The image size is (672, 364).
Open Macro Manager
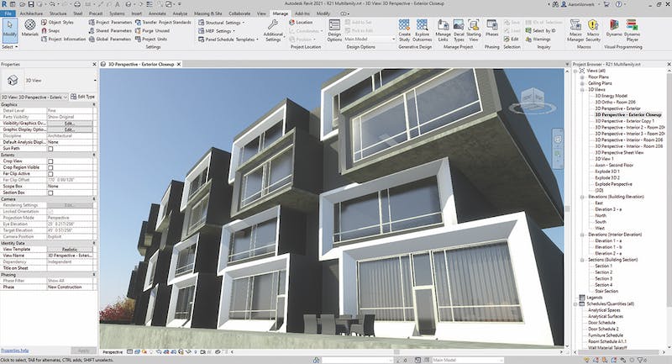575,30
